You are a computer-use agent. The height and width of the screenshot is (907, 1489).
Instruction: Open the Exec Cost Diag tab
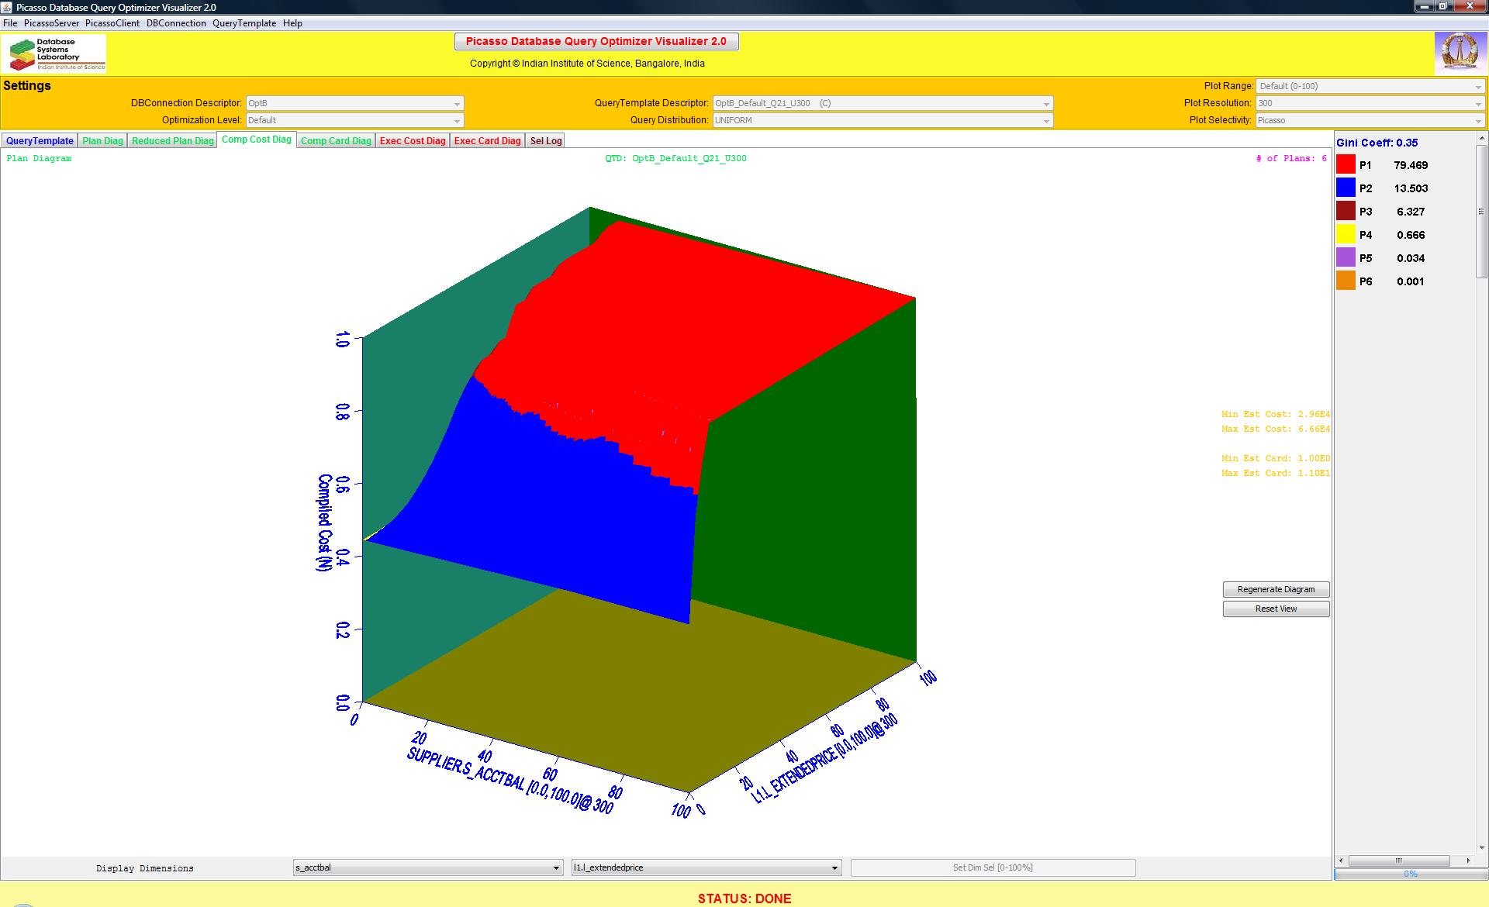click(x=413, y=140)
